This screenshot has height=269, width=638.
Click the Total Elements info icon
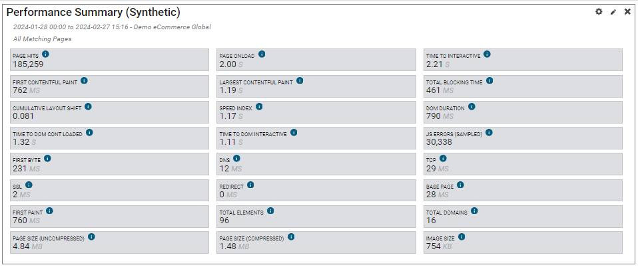click(270, 211)
